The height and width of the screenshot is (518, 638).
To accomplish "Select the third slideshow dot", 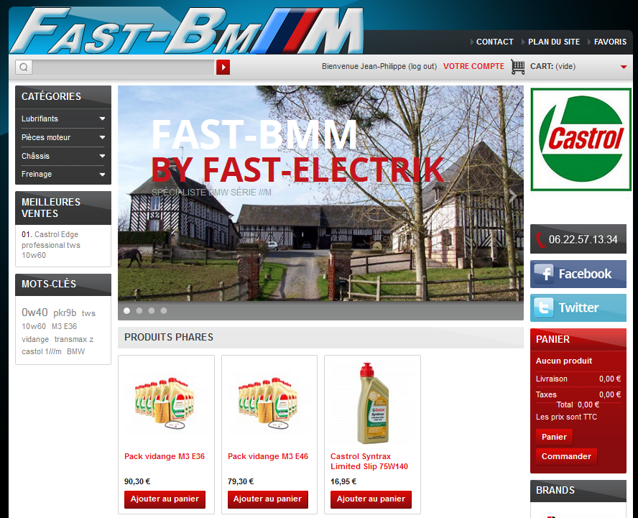I will click(x=152, y=311).
